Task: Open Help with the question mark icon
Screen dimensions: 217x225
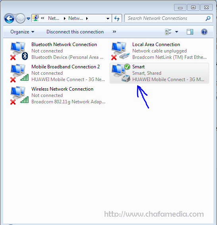Action: (x=204, y=32)
